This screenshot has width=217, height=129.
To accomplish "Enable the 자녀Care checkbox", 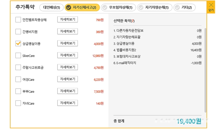I will tap(18, 103).
